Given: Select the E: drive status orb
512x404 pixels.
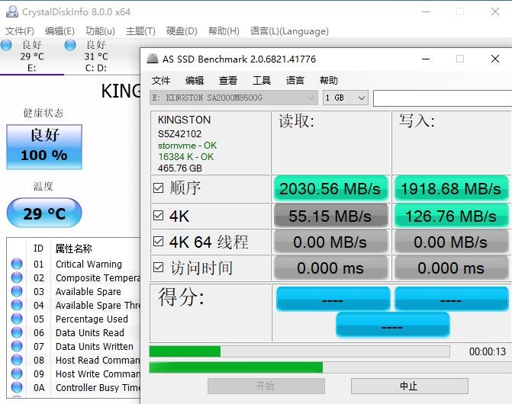Looking at the screenshot, I should tap(6, 45).
